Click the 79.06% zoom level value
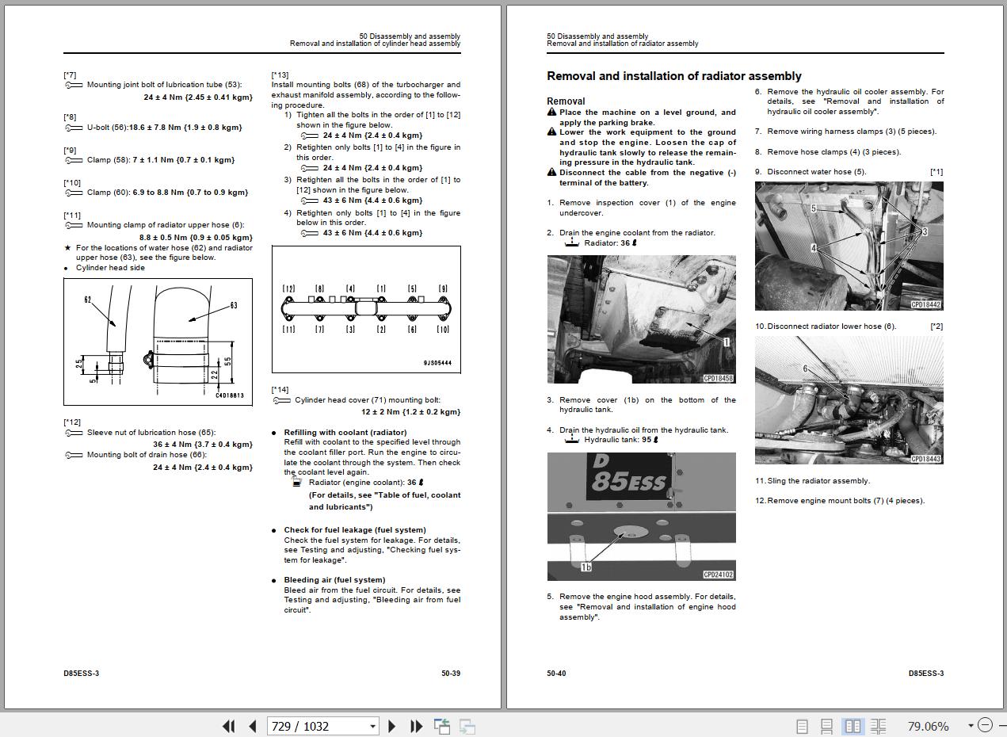The height and width of the screenshot is (737, 1007). [928, 726]
